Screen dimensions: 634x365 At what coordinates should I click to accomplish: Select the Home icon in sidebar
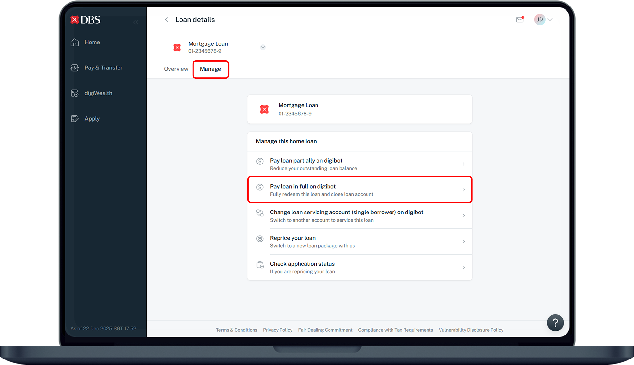pyautogui.click(x=74, y=42)
